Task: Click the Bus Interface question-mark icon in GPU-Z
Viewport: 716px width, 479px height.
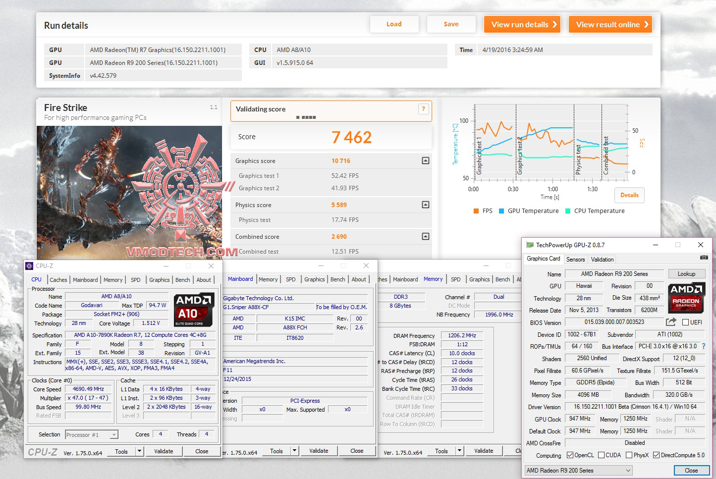Action: pyautogui.click(x=704, y=346)
